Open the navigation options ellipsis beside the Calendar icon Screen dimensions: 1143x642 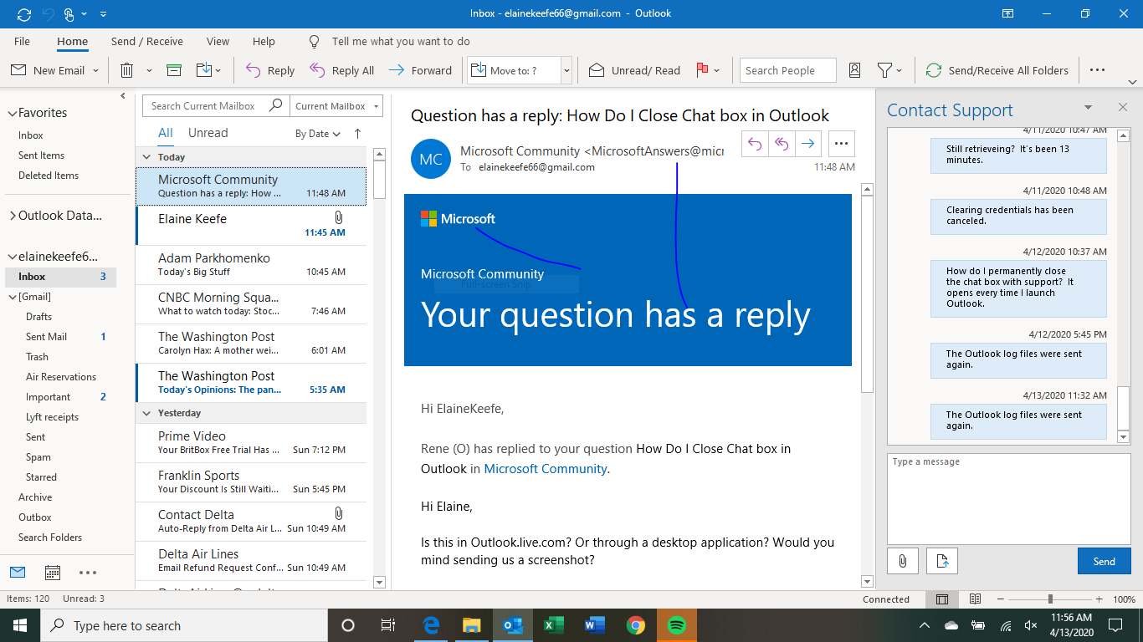pos(88,573)
